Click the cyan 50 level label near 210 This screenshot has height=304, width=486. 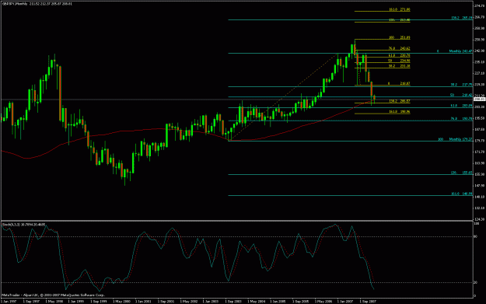(462, 95)
